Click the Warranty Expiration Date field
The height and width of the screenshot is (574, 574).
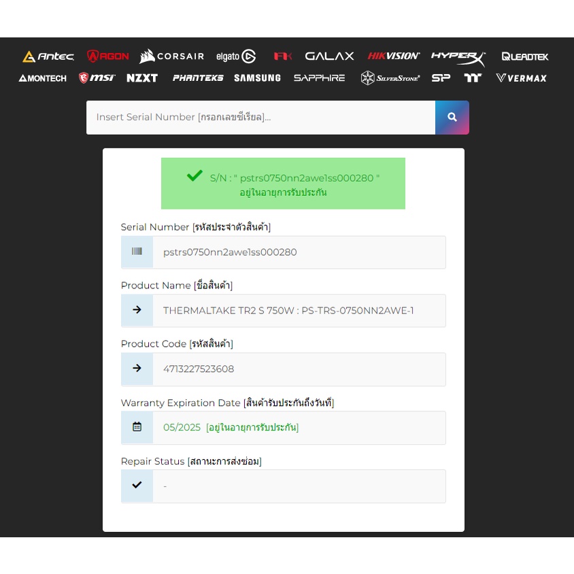299,428
